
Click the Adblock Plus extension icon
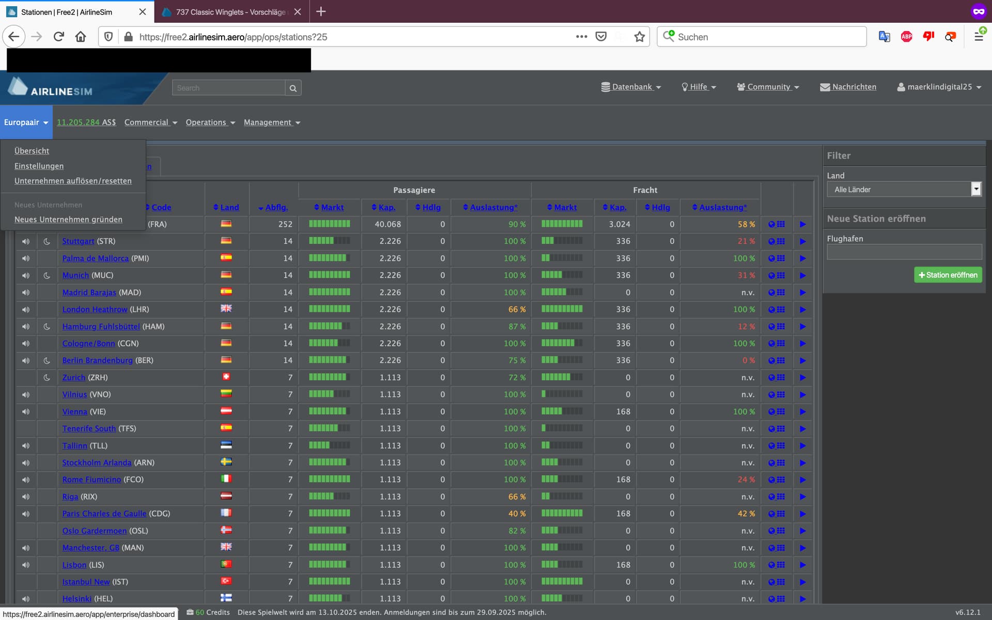pyautogui.click(x=906, y=37)
